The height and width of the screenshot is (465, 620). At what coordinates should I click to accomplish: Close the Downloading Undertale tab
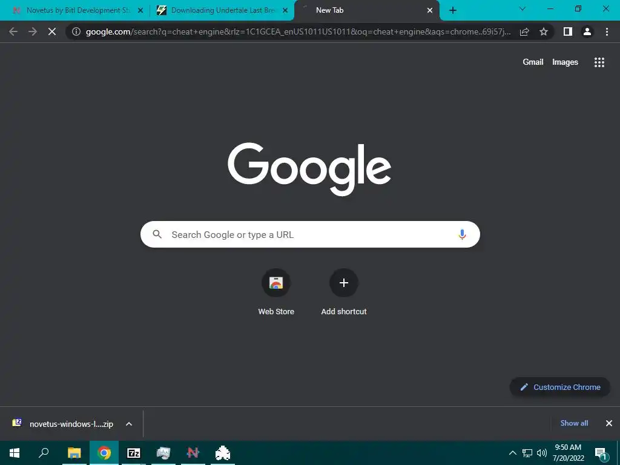pyautogui.click(x=285, y=11)
